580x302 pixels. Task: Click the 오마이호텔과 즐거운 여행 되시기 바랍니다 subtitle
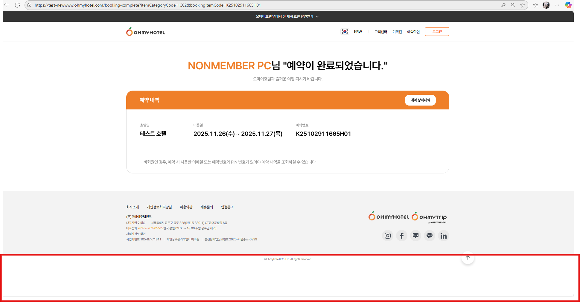(x=288, y=79)
